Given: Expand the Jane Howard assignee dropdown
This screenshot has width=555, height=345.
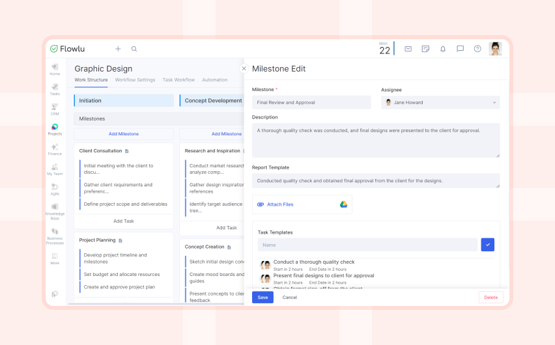Looking at the screenshot, I should pyautogui.click(x=440, y=102).
